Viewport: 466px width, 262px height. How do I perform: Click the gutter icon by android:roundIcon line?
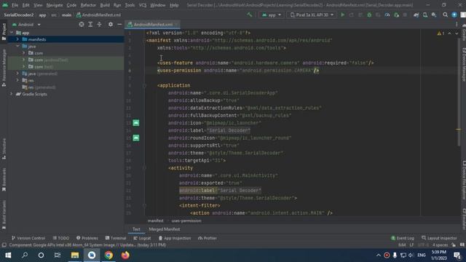click(x=136, y=138)
